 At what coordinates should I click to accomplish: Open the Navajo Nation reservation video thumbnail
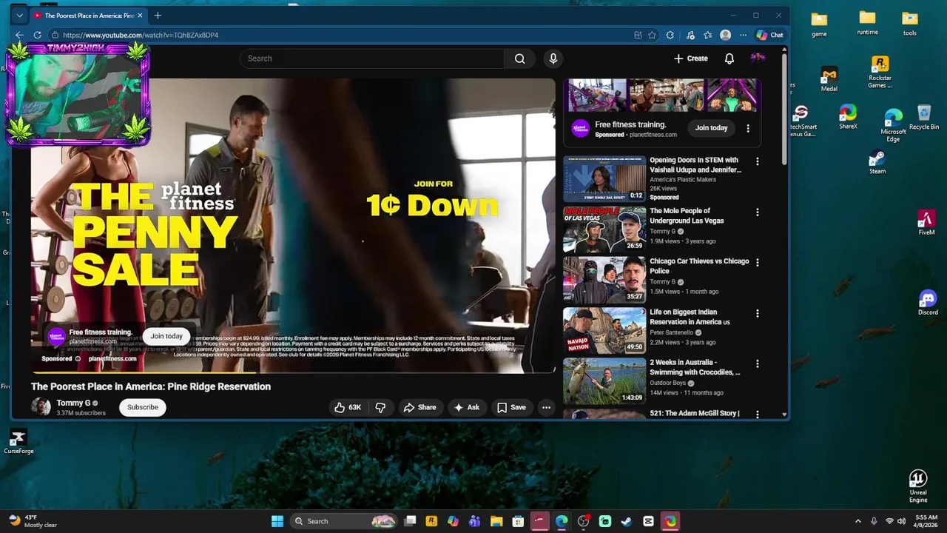click(x=604, y=331)
